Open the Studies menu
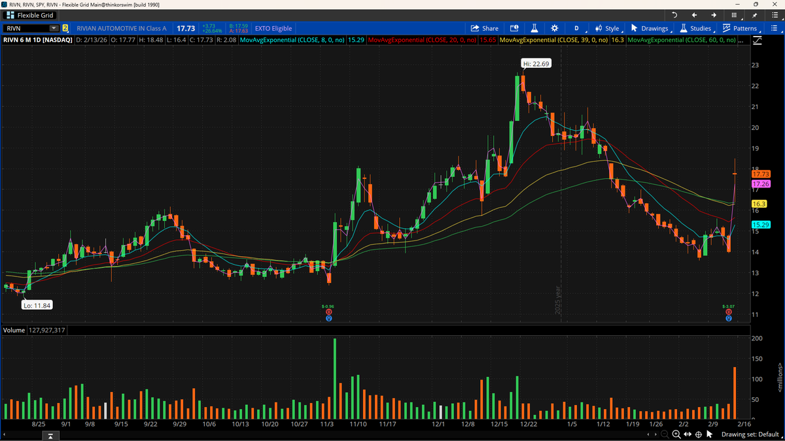785x441 pixels. pyautogui.click(x=696, y=28)
